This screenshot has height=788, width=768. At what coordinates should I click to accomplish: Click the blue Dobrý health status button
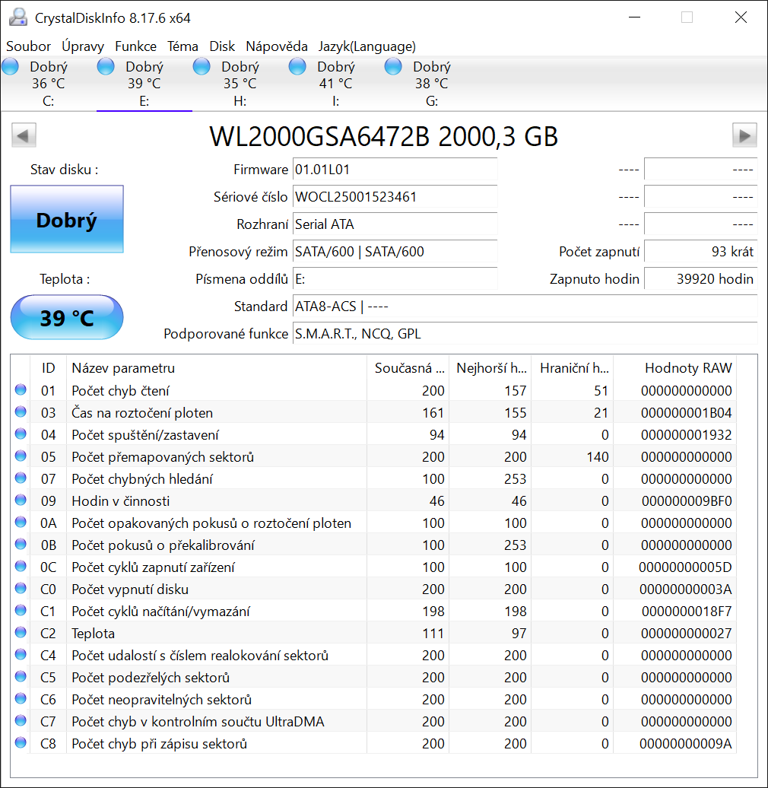click(x=67, y=220)
